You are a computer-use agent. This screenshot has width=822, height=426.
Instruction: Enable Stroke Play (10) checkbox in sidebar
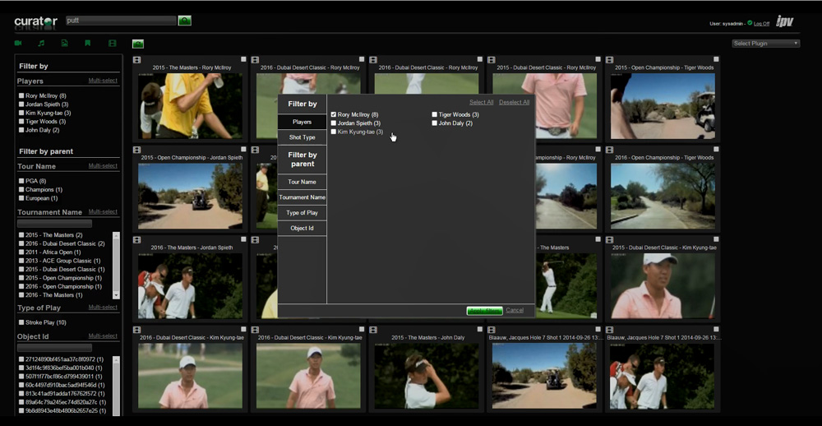click(x=21, y=322)
